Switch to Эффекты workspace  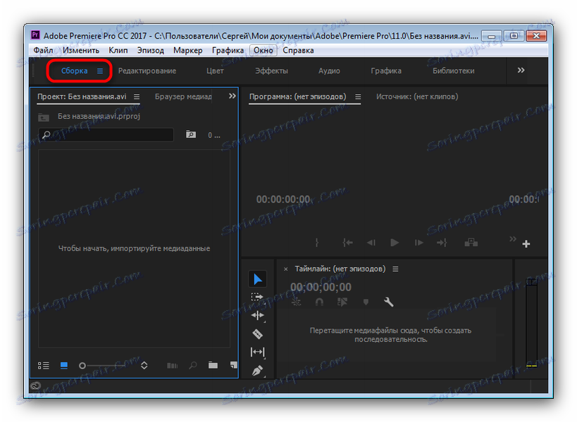pyautogui.click(x=271, y=71)
